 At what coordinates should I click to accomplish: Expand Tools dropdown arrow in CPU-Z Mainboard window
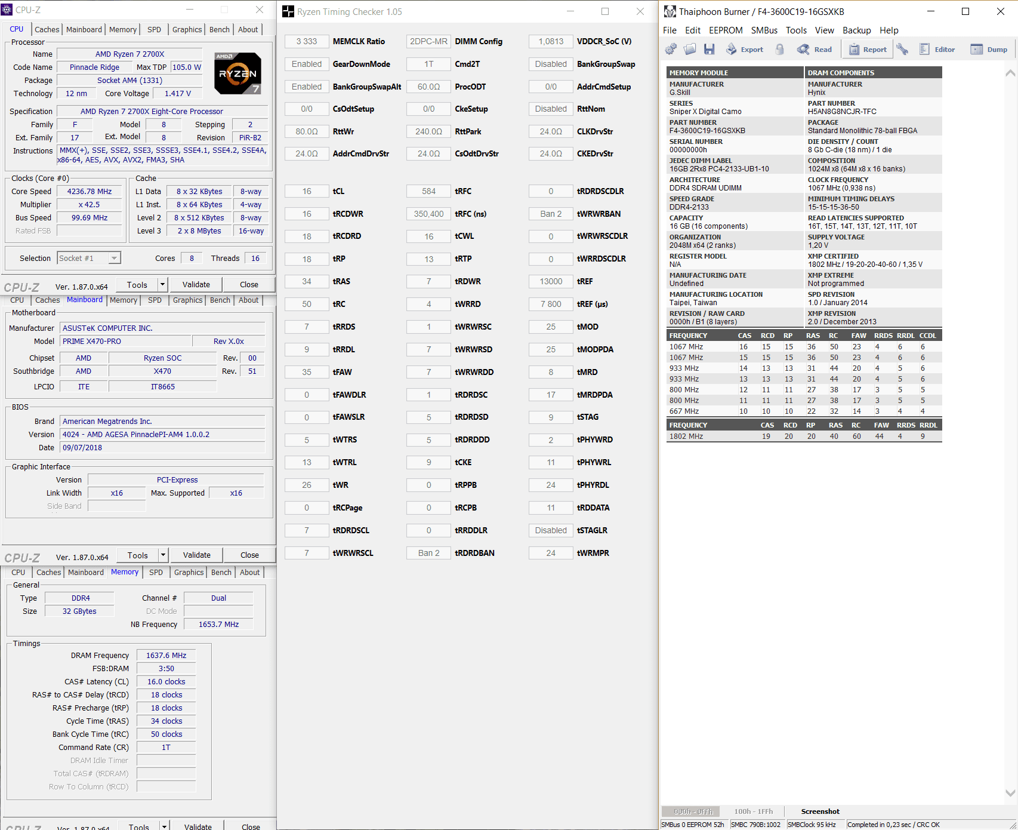tap(163, 555)
